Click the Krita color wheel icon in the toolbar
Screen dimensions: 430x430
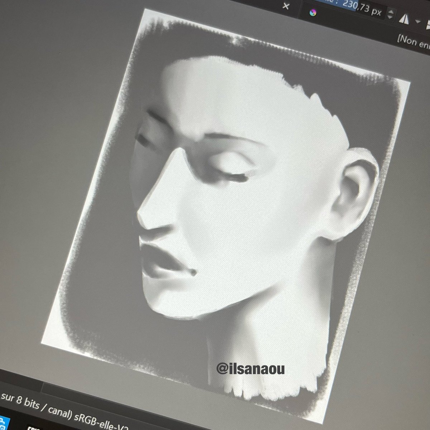[314, 12]
